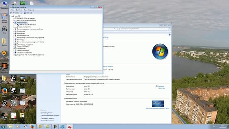Select the Мониторы category row
Screen dimensions: 229x129
[20, 40]
